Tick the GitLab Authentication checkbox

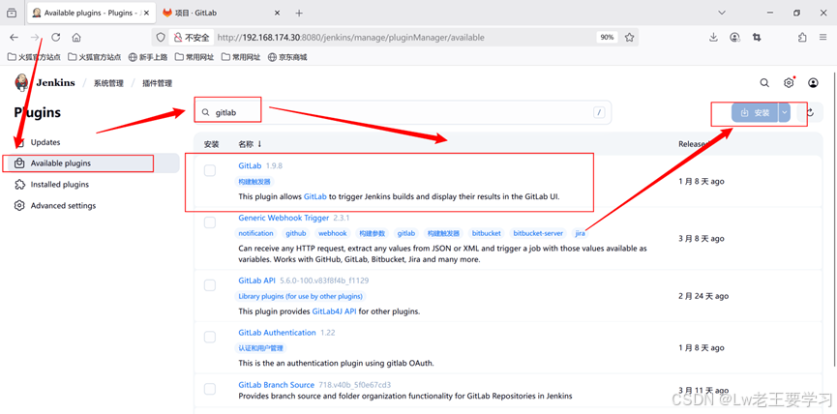coord(210,338)
